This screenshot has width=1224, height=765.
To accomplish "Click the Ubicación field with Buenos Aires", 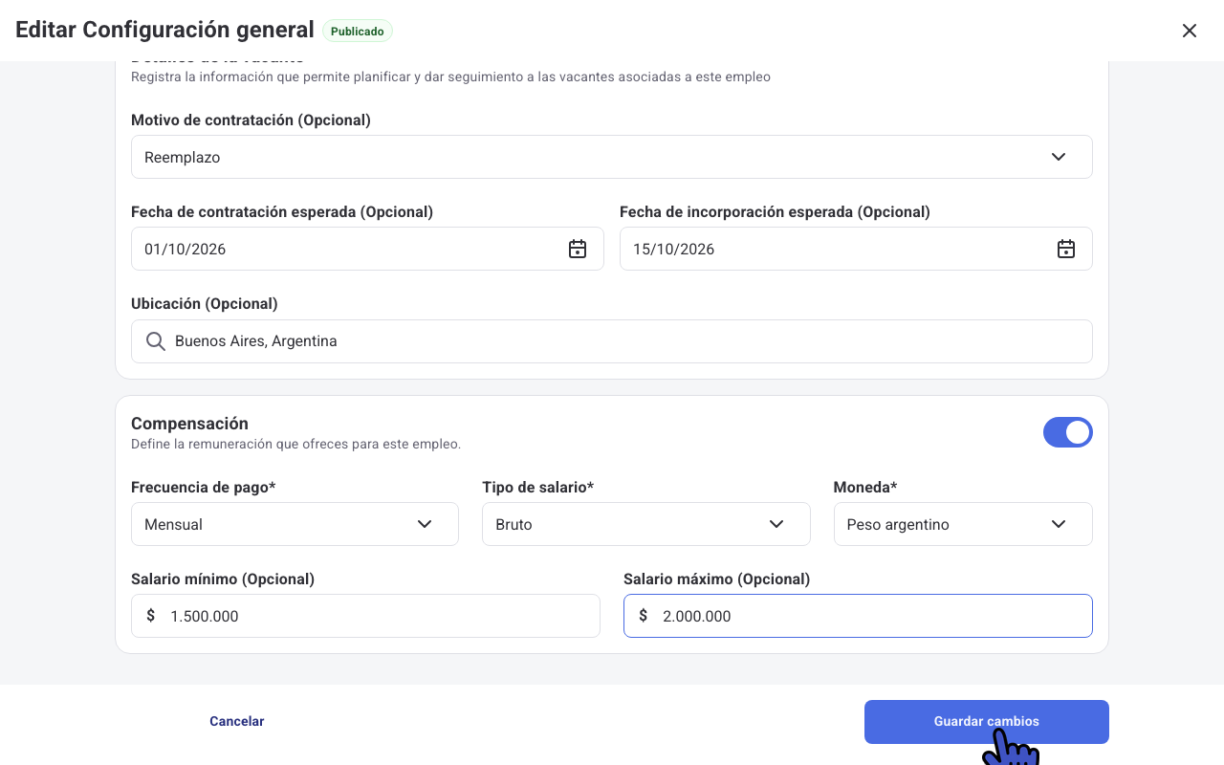I will [x=612, y=341].
